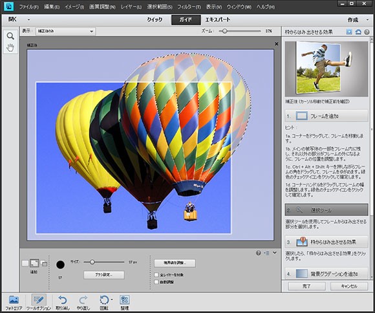Select the Hand pan tool
The image size is (375, 313).
(10, 47)
